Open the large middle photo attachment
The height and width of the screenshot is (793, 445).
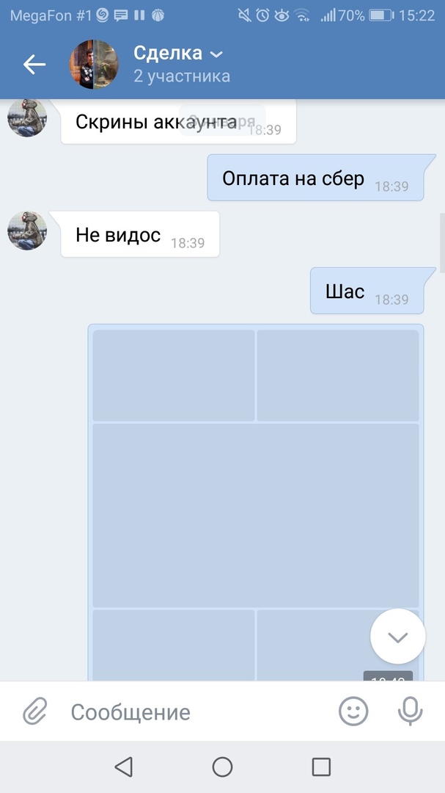click(x=256, y=515)
